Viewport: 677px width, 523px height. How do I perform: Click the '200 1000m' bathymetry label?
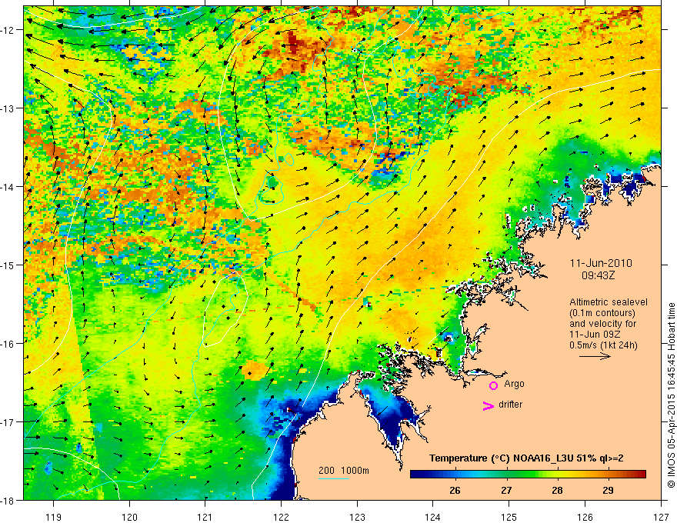tap(344, 471)
